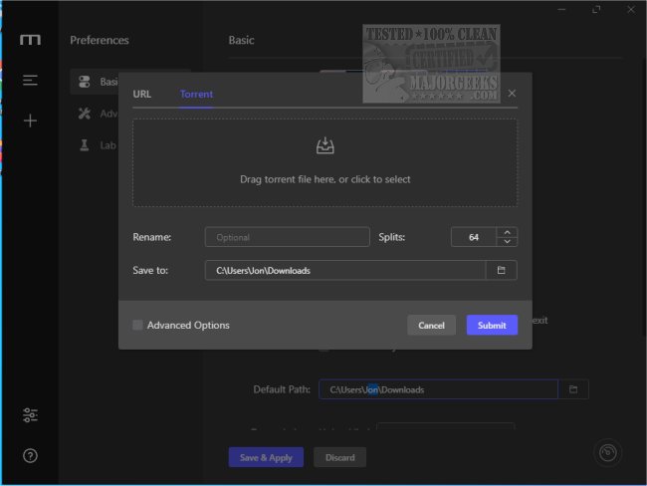Cancel the add task dialog

(x=431, y=326)
